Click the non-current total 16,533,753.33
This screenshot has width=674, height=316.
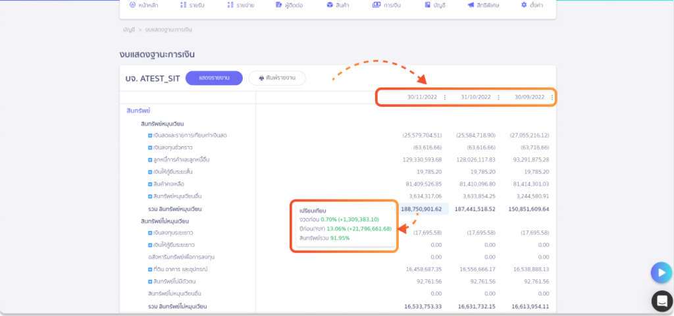(x=423, y=307)
